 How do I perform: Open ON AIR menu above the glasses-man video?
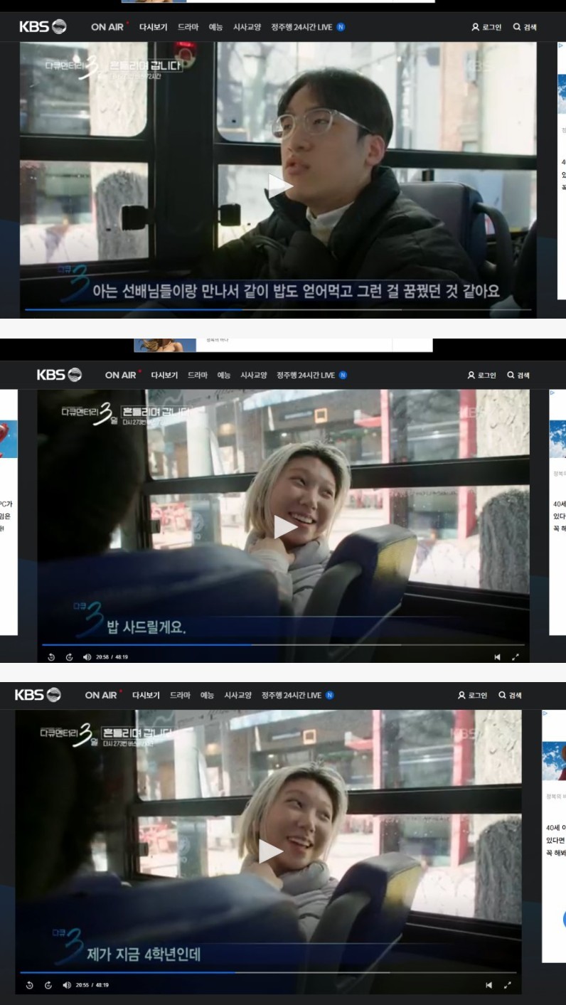pyautogui.click(x=110, y=27)
